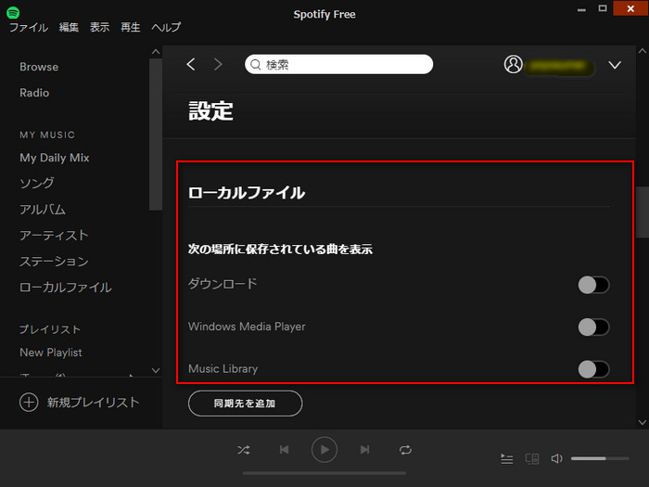Screen dimensions: 649x487
Task: Toggle shuffle playback
Action: (x=243, y=450)
